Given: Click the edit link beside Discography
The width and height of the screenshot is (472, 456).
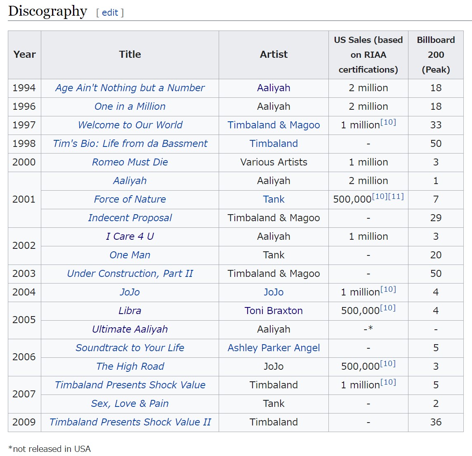Looking at the screenshot, I should (x=110, y=13).
